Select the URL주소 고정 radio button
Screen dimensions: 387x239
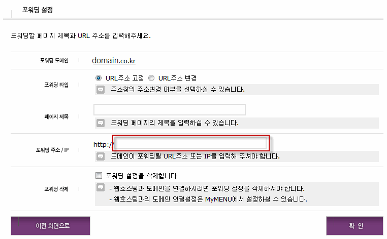click(x=99, y=78)
